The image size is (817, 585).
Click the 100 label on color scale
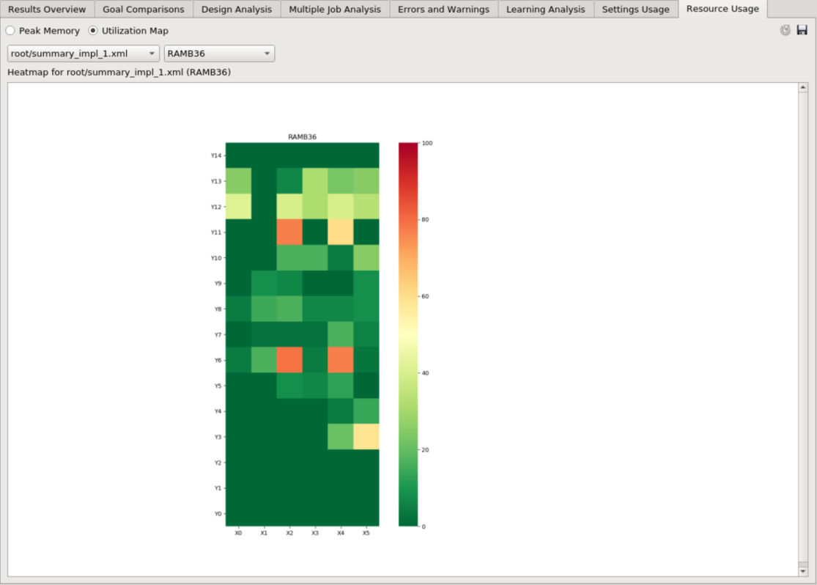427,143
